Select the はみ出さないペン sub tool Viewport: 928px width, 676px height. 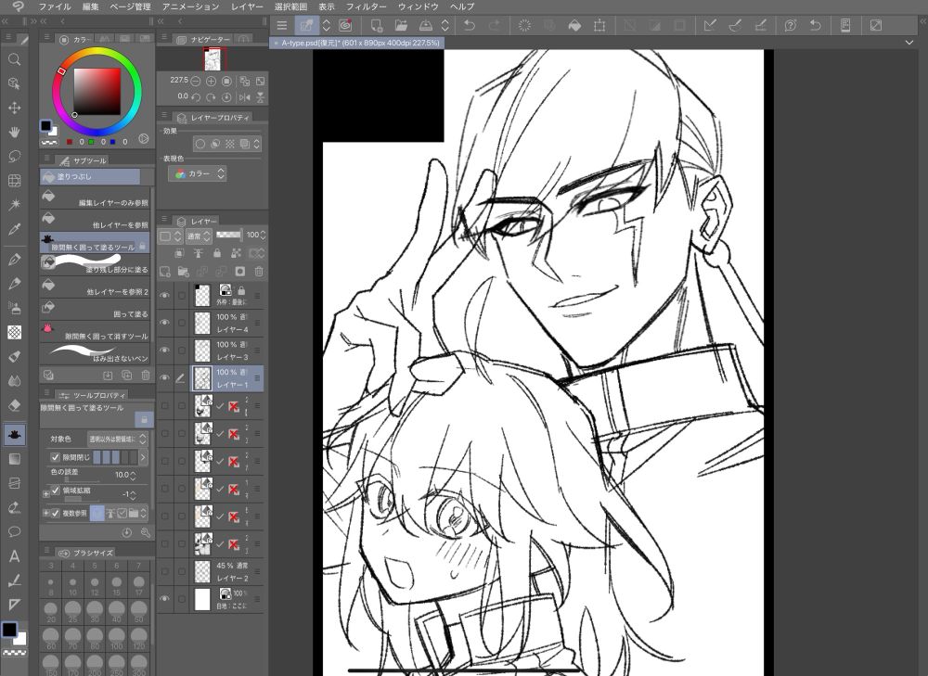click(x=95, y=353)
